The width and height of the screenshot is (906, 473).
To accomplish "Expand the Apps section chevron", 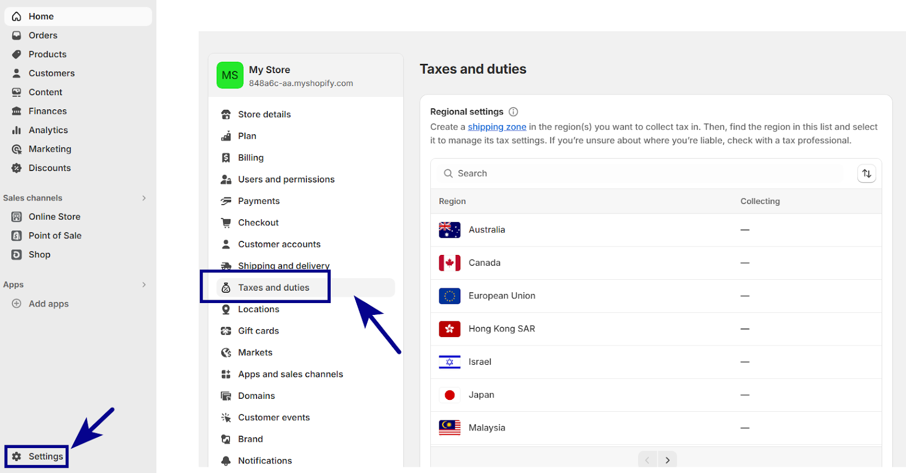I will coord(144,284).
